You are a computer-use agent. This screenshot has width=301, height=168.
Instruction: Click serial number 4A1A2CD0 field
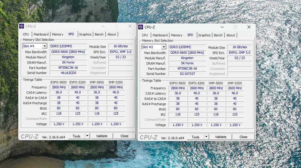(x=68, y=73)
